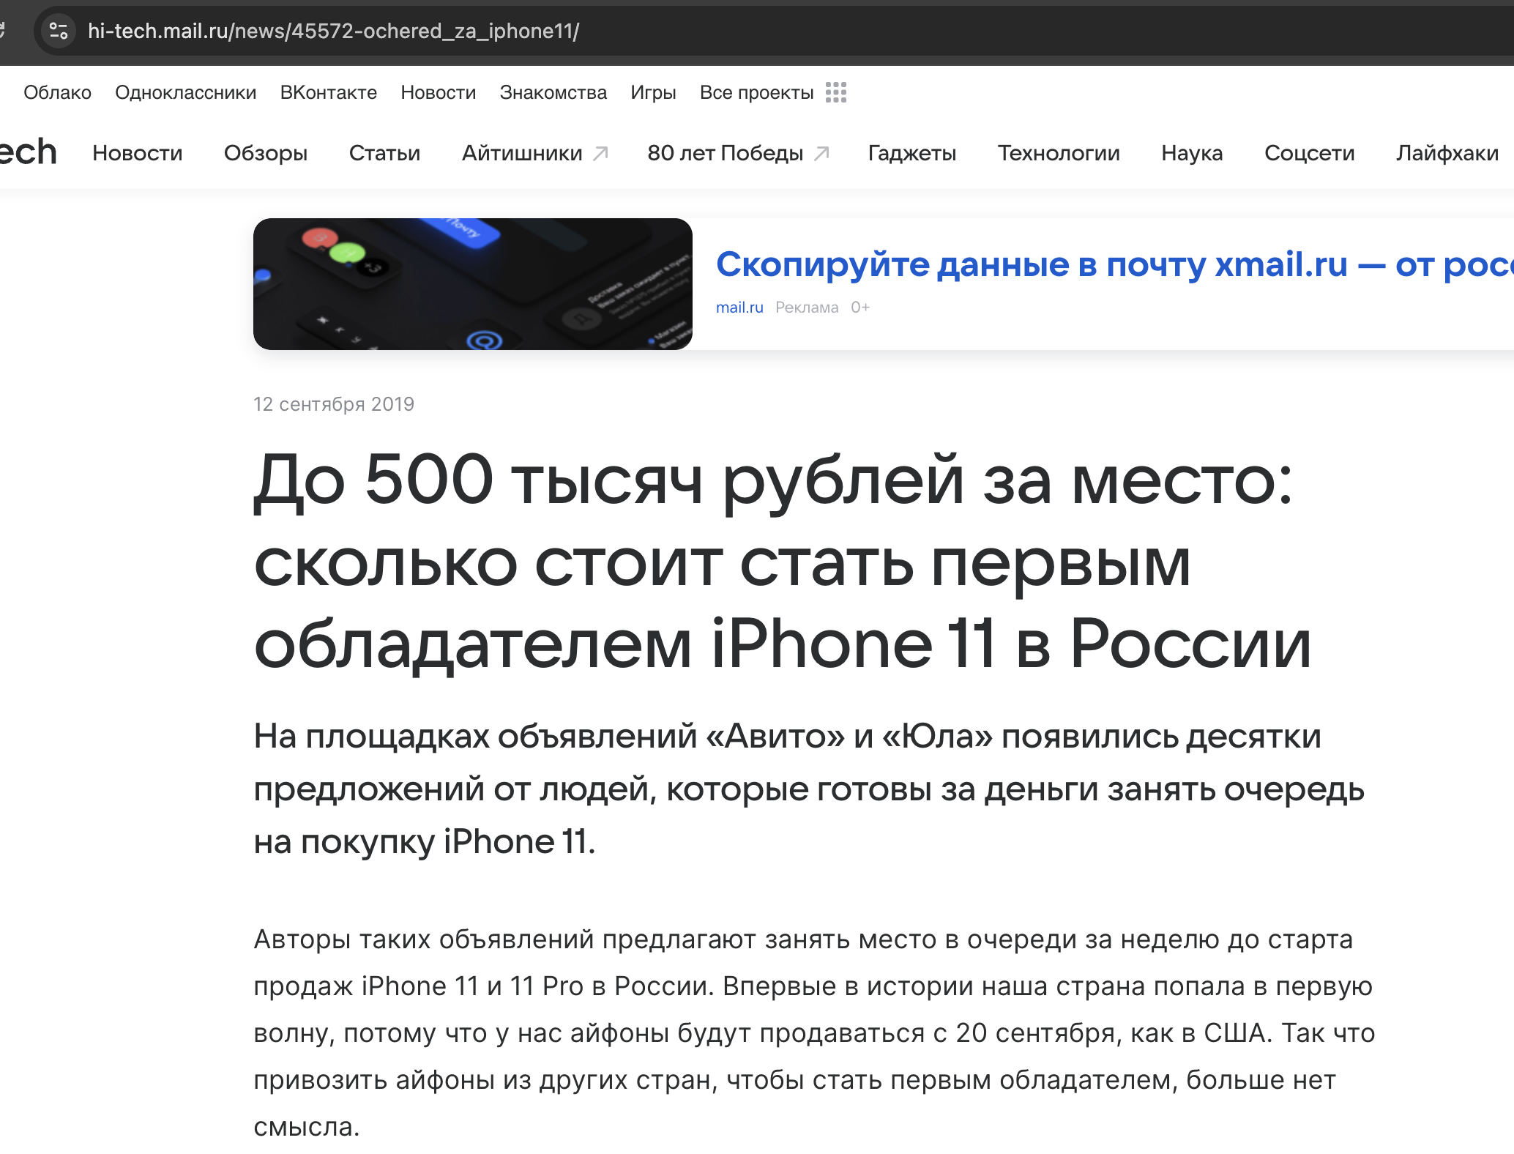Viewport: 1514px width, 1154px height.
Task: Click the site information icon in address bar
Action: pyautogui.click(x=59, y=31)
